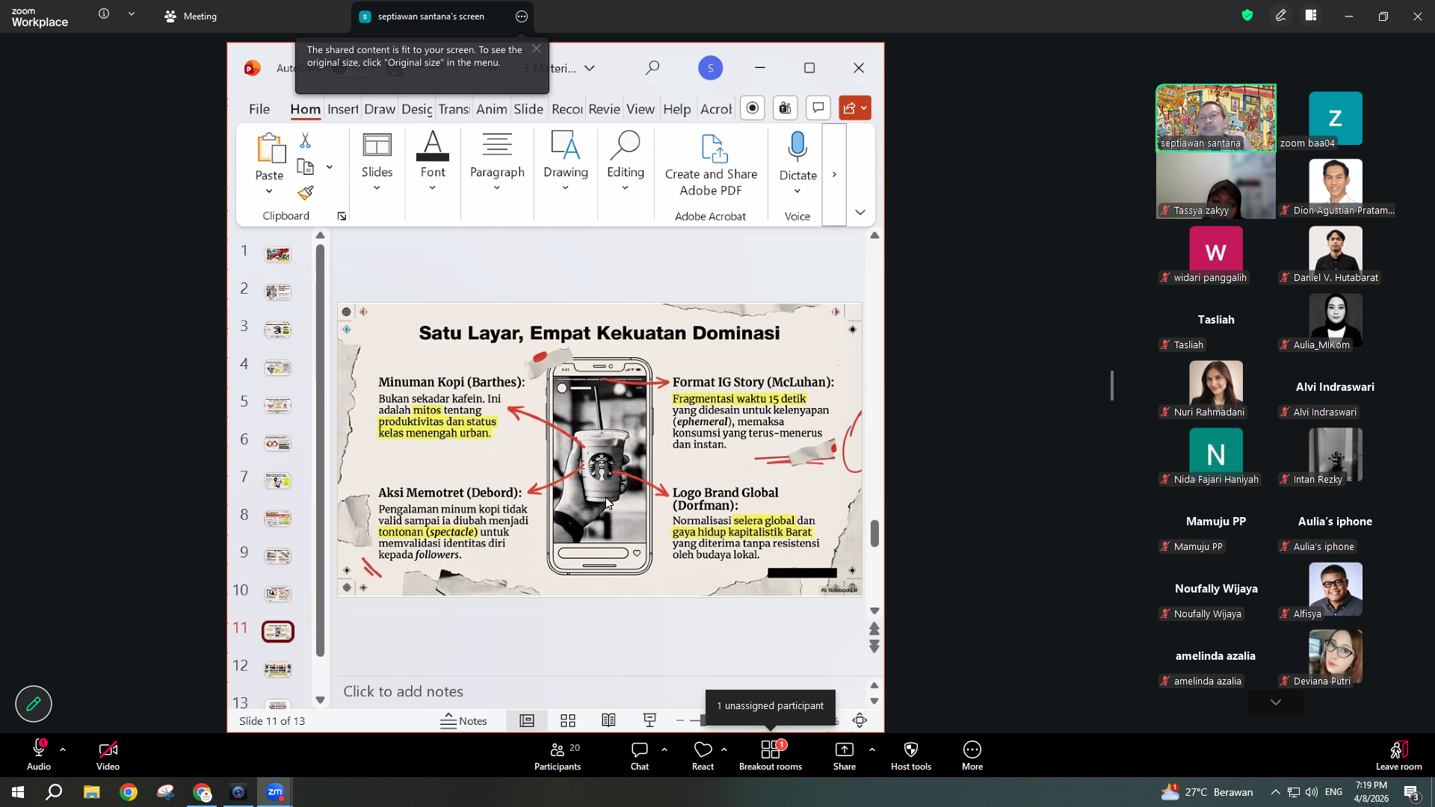Click the PowerPoint Record button icon
Image resolution: width=1435 pixels, height=807 pixels.
(753, 108)
